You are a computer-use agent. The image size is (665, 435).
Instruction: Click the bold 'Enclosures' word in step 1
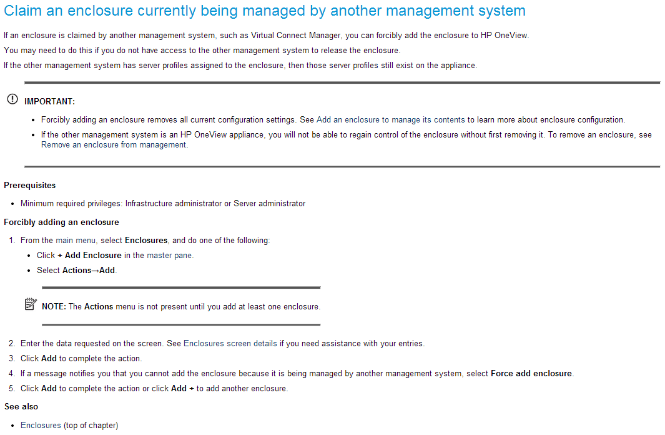pos(146,241)
